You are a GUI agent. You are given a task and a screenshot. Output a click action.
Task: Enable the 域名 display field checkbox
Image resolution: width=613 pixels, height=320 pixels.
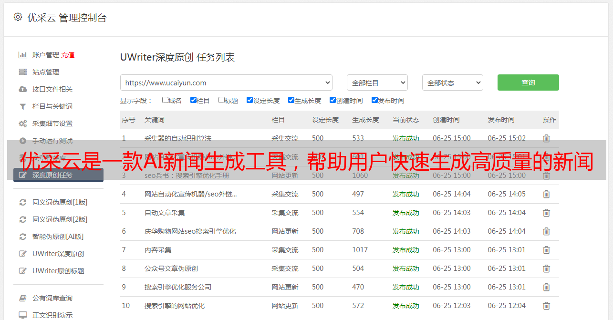click(165, 100)
